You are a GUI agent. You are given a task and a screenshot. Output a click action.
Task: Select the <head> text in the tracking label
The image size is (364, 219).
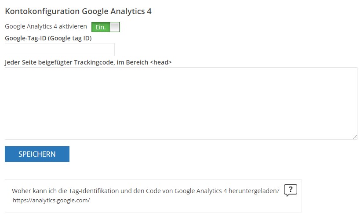pyautogui.click(x=161, y=62)
